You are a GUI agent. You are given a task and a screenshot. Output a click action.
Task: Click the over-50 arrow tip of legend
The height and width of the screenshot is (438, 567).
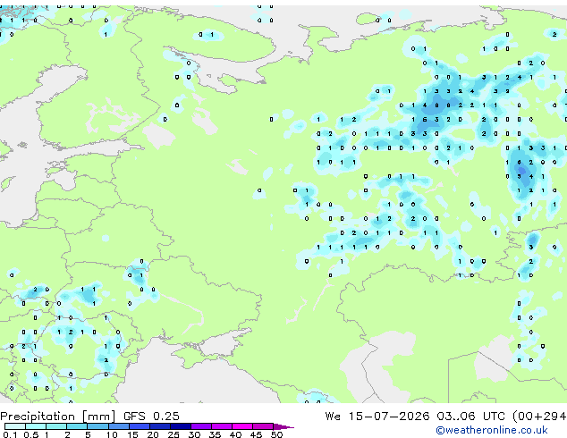point(283,427)
